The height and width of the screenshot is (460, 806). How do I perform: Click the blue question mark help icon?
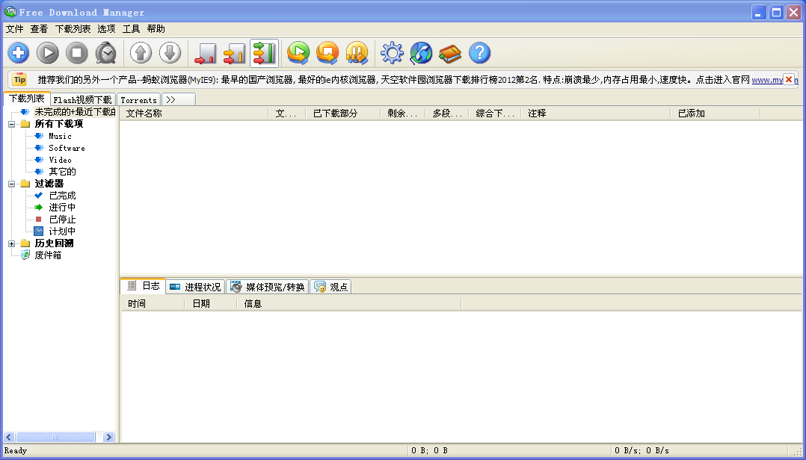coord(479,53)
